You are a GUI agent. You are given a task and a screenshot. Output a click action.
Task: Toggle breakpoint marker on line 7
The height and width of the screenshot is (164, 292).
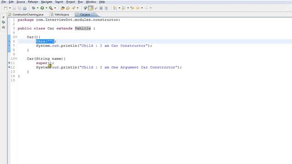[x=9, y=46]
